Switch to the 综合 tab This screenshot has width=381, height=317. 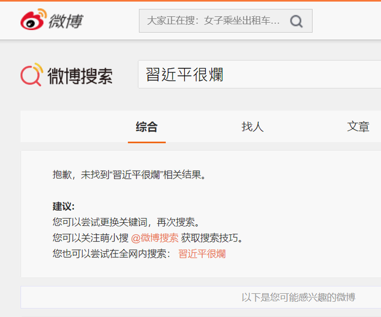(x=147, y=127)
